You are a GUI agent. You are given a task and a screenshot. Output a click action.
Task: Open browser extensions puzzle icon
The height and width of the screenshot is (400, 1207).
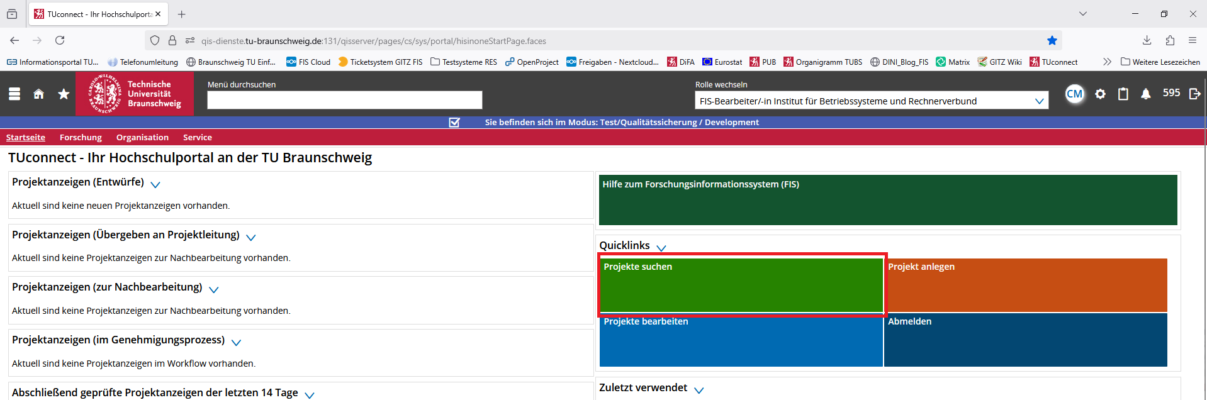pyautogui.click(x=1170, y=40)
